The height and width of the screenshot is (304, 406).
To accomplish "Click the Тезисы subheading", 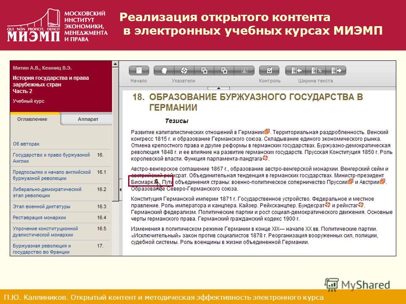I will (177, 121).
